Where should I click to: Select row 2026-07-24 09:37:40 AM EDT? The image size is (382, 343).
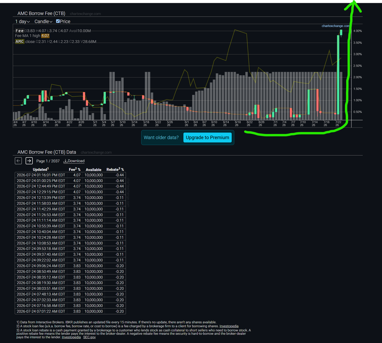70,254
